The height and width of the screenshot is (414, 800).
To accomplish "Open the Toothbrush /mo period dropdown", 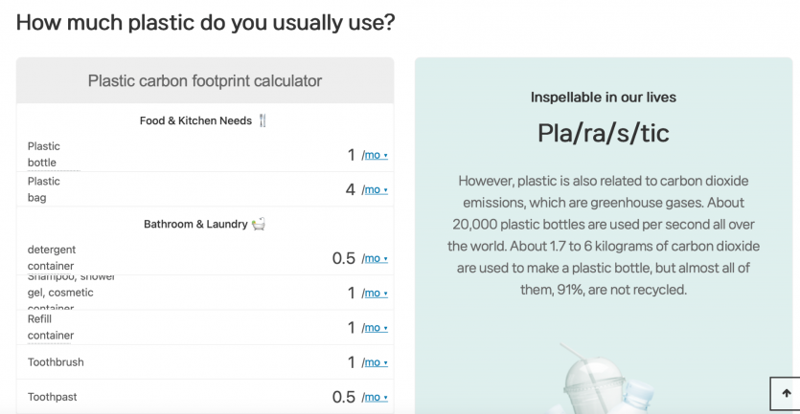I will tap(375, 362).
